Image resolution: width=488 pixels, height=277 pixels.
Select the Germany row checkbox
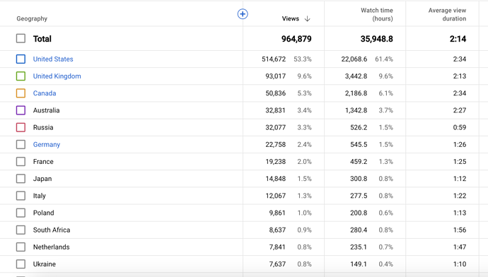(x=21, y=145)
